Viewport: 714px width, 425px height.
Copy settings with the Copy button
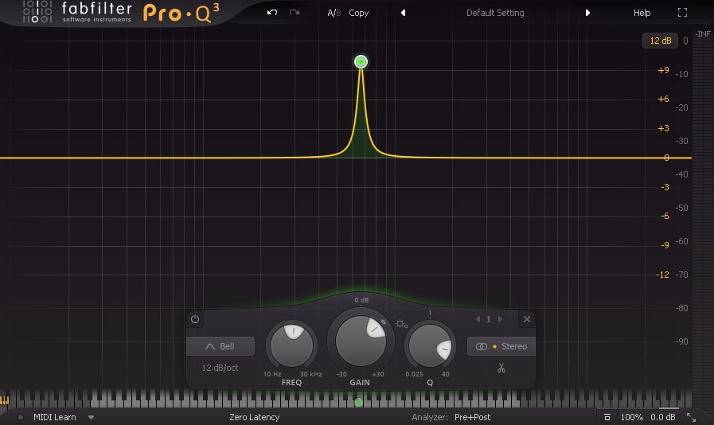click(358, 13)
